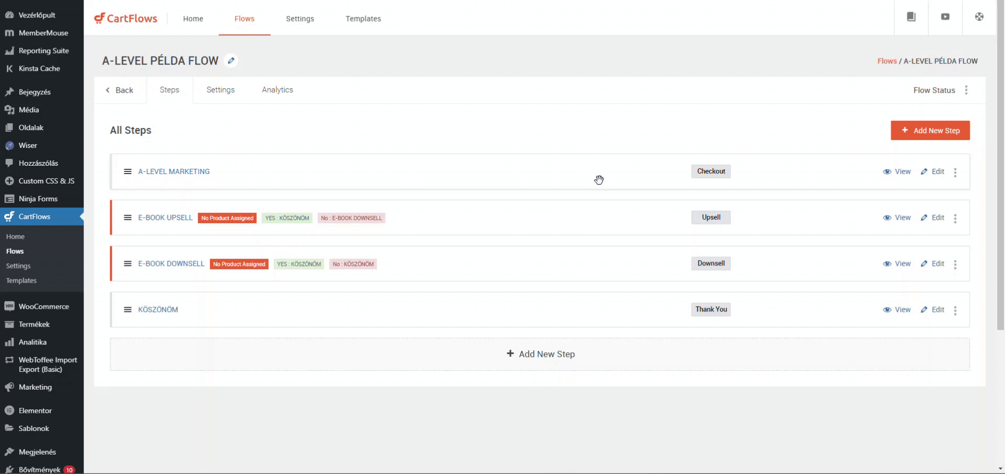Screen dimensions: 1005x474
Task: Open the KÖSZÖNÖM step link
Action: 158,309
